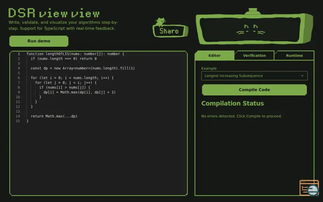Click empty area inside code editor
Image resolution: width=323 pixels, height=202 pixels.
(99, 159)
